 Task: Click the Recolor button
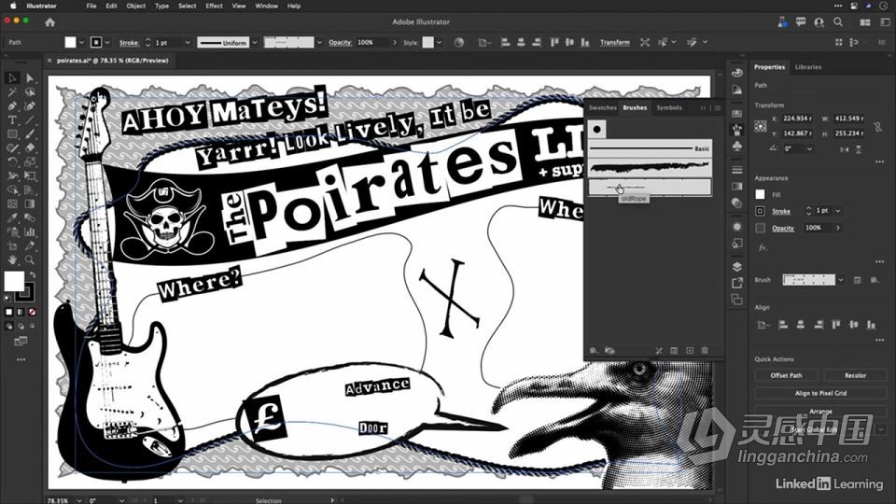(856, 375)
